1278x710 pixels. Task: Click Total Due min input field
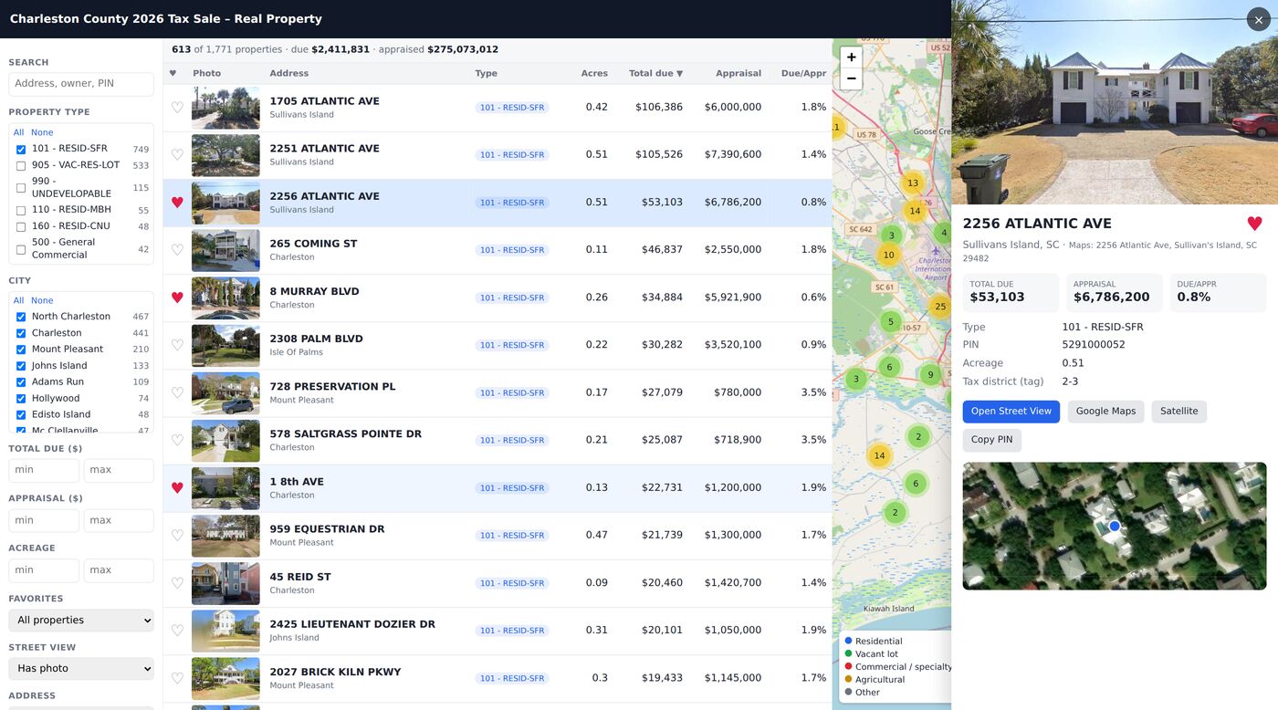coord(44,470)
